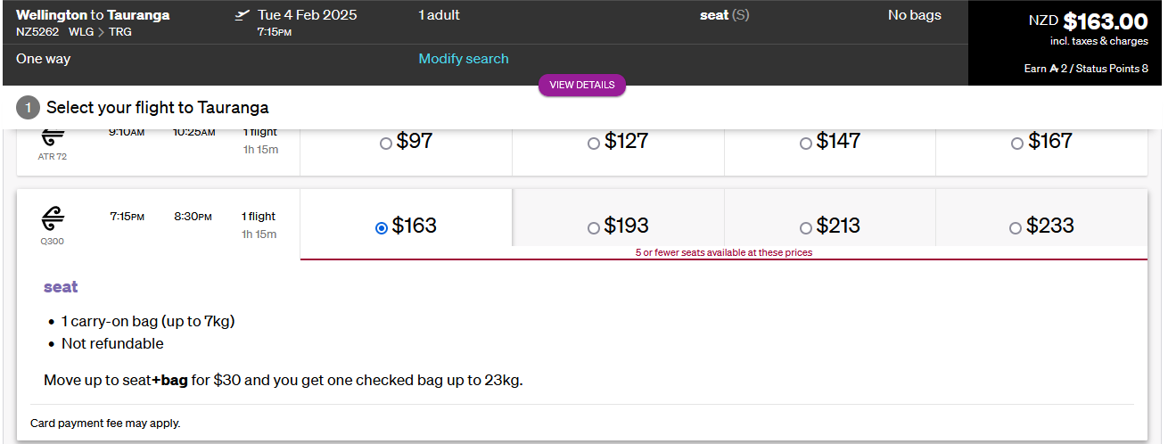This screenshot has height=444, width=1168.
Task: Click the Q300 aircraft type label
Action: (x=53, y=241)
